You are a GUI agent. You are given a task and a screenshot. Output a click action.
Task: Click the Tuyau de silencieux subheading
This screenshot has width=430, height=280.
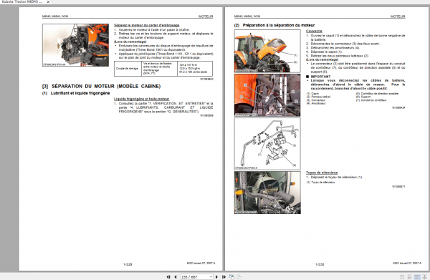pos(322,173)
